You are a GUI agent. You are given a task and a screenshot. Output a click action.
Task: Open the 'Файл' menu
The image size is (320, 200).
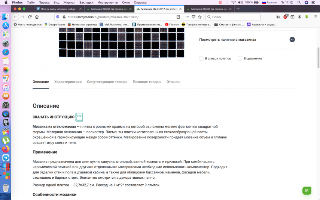click(x=31, y=3)
